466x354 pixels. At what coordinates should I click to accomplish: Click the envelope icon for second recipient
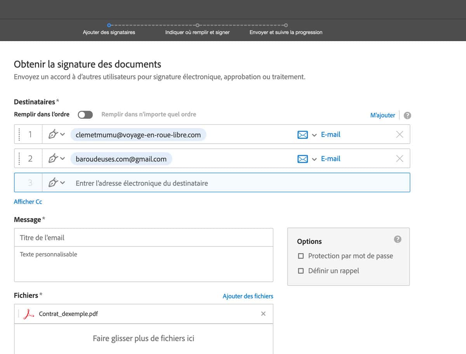click(302, 159)
